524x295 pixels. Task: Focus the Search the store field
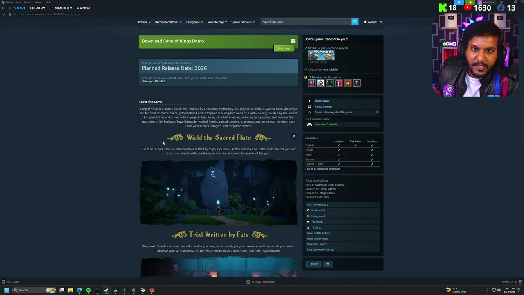tap(306, 22)
